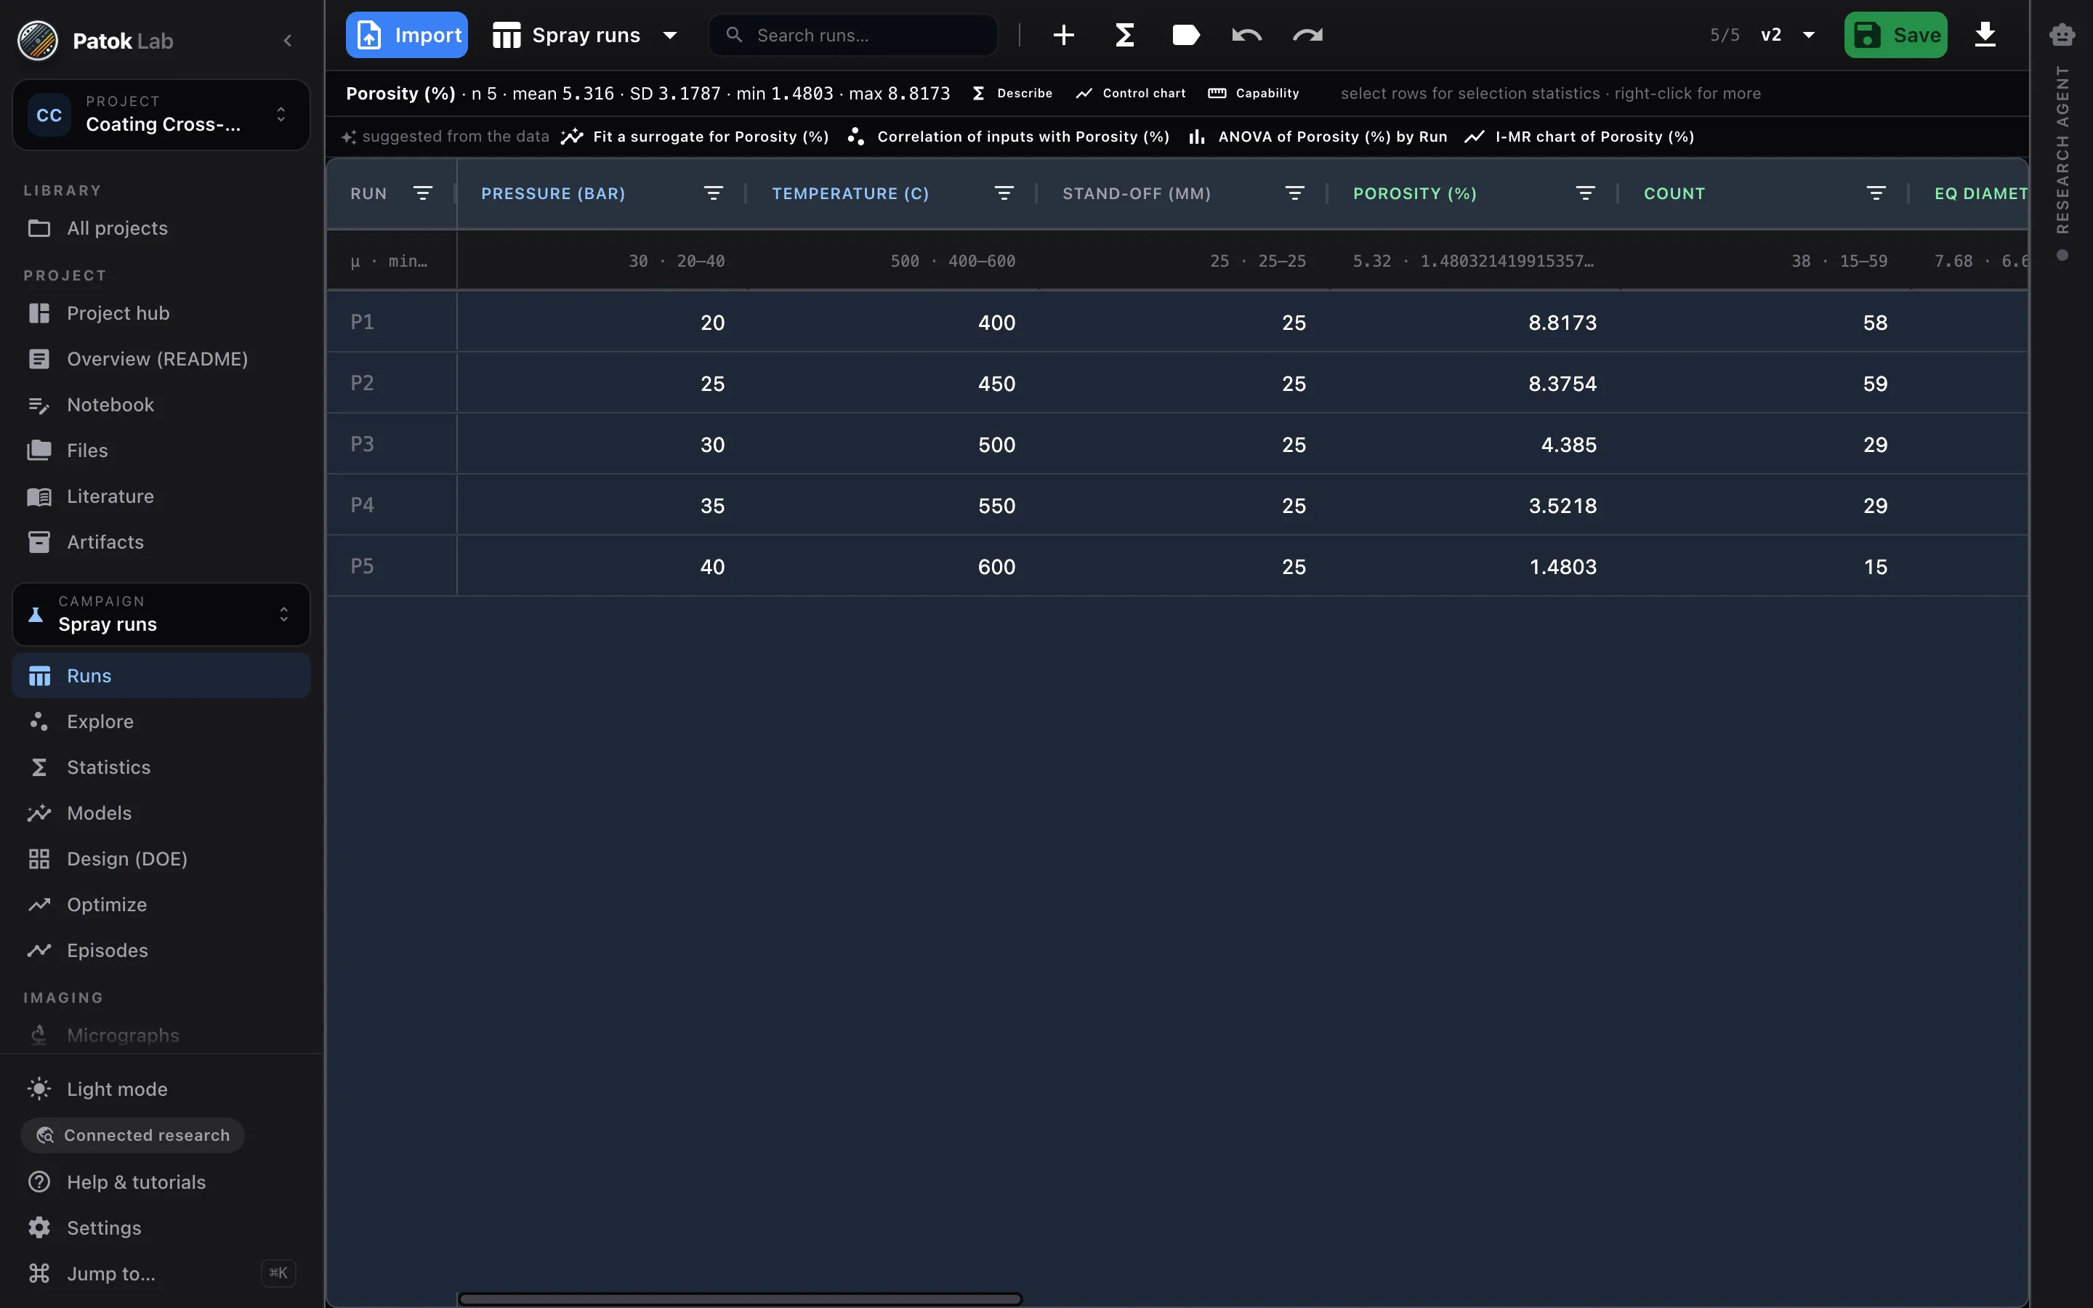Click the download export icon
This screenshot has width=2093, height=1308.
(x=1985, y=35)
